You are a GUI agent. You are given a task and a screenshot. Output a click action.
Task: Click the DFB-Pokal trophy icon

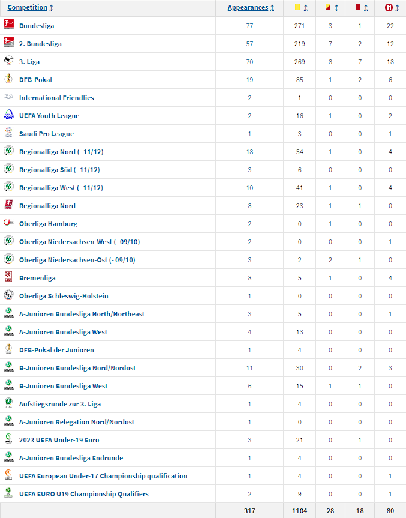8,79
